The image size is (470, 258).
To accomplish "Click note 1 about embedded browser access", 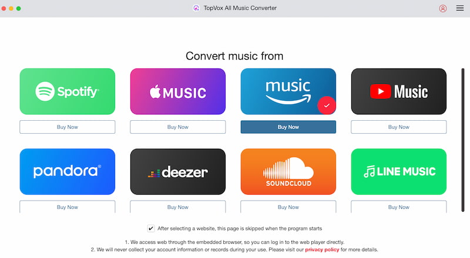I will pos(234,242).
